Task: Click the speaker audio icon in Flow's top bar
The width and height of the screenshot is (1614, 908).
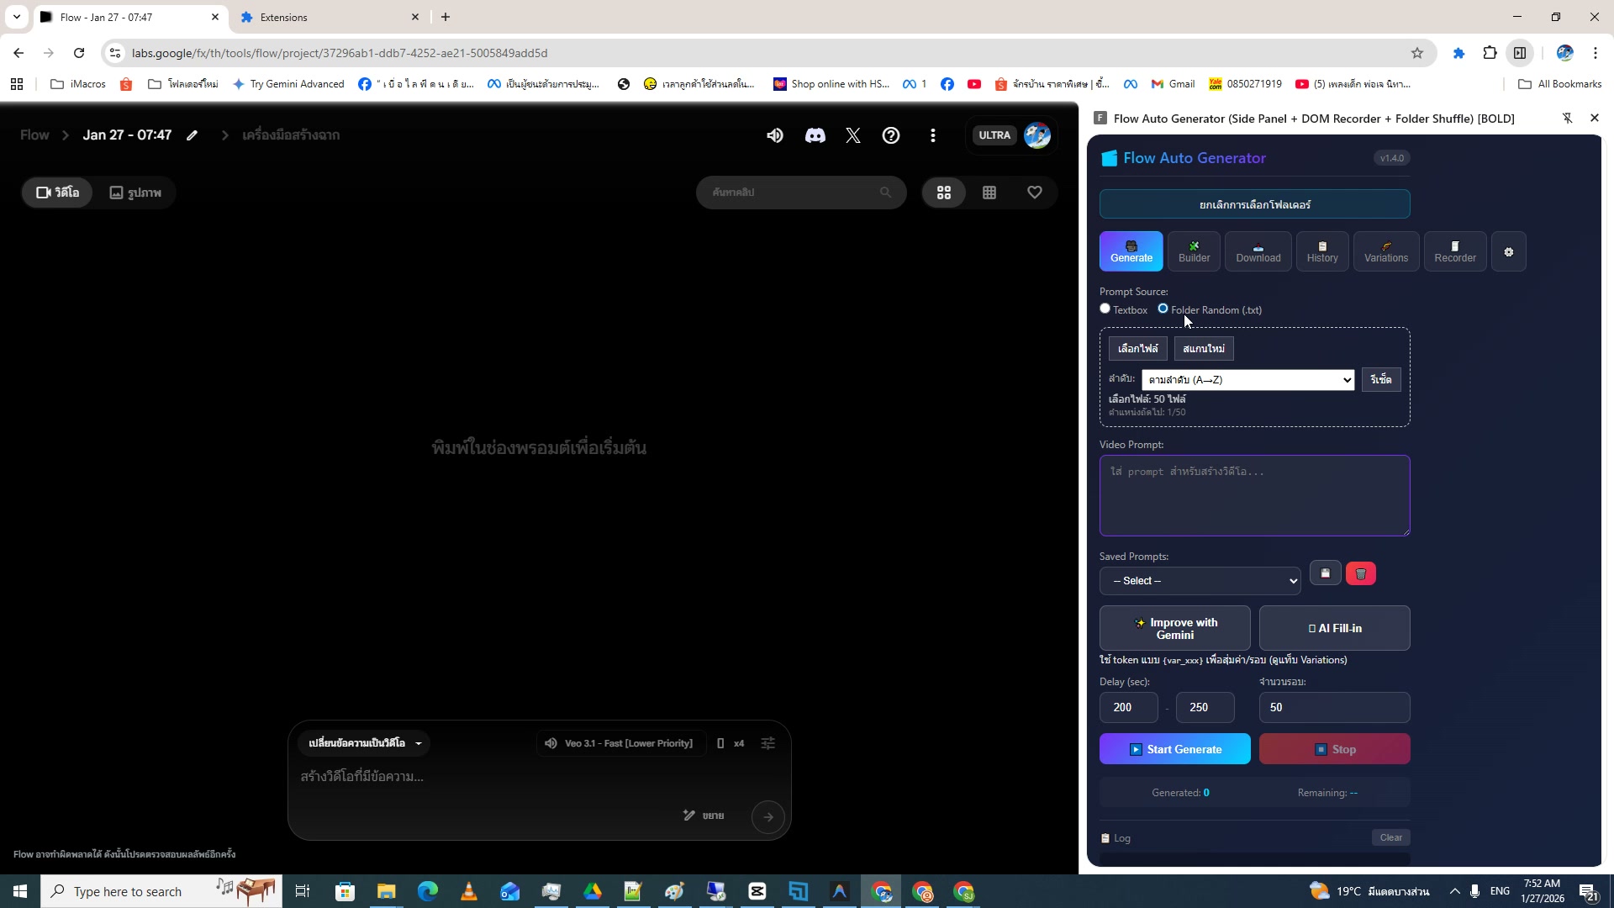Action: point(774,135)
